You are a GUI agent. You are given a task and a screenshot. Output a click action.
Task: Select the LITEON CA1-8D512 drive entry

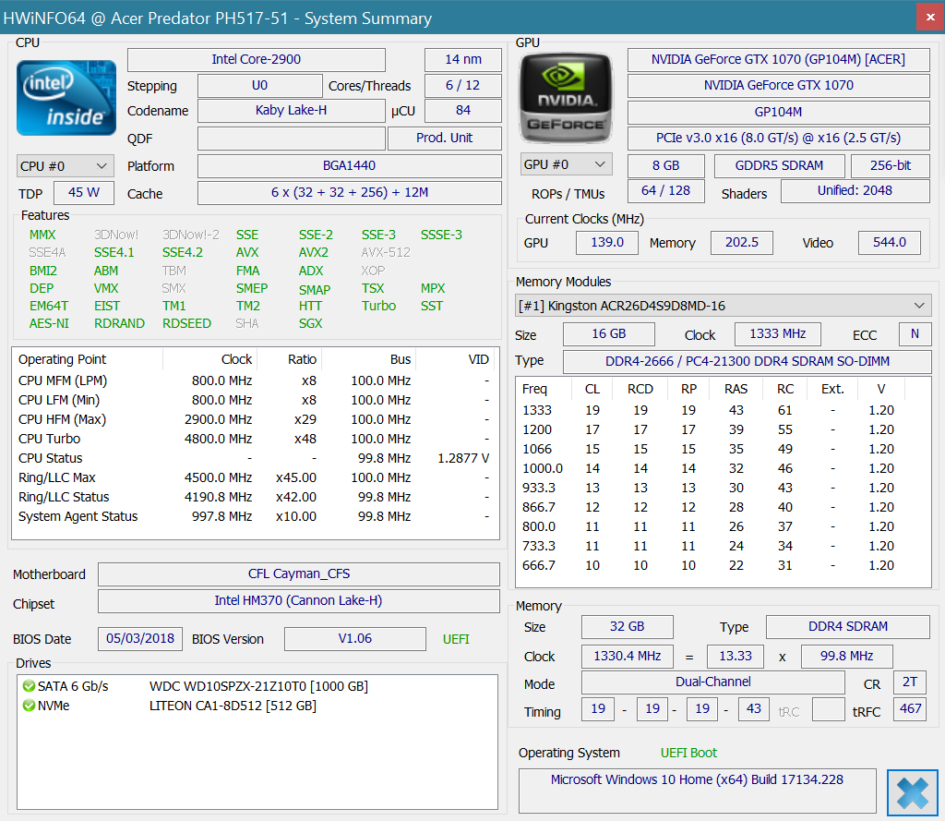(x=233, y=706)
